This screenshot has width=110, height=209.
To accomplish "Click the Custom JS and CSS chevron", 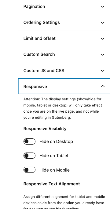I will 103,71.
